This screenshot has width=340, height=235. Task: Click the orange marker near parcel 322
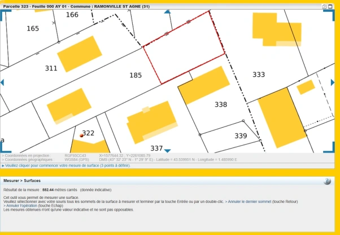[x=82, y=136]
